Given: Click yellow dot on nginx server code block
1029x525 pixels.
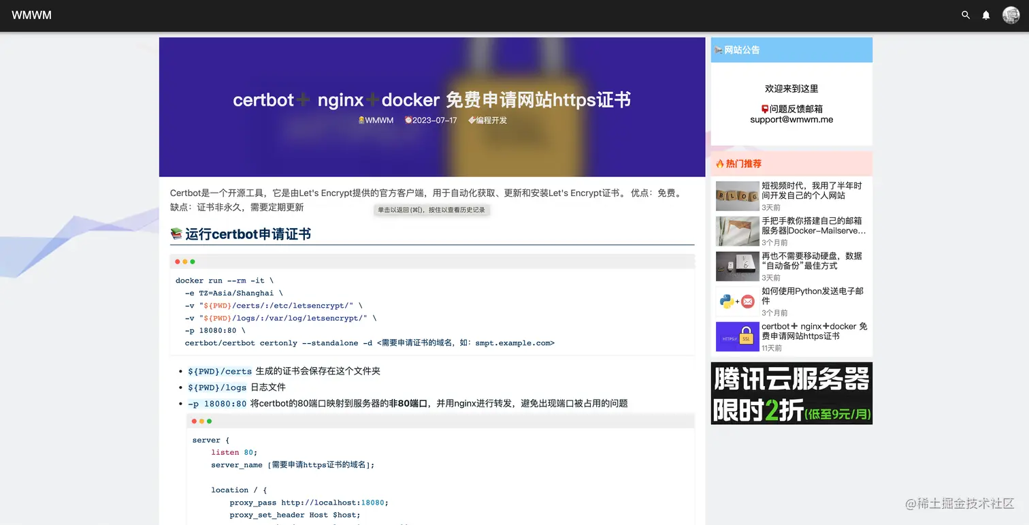Looking at the screenshot, I should (201, 421).
